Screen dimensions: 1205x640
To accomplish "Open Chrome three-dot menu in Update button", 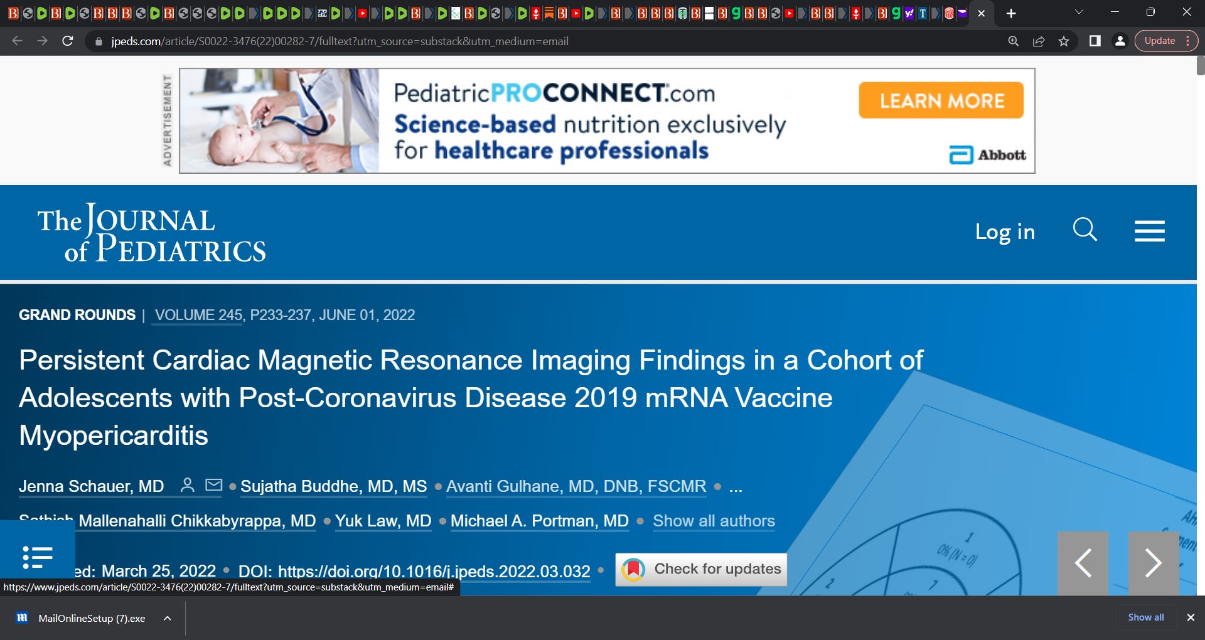I will [1188, 41].
